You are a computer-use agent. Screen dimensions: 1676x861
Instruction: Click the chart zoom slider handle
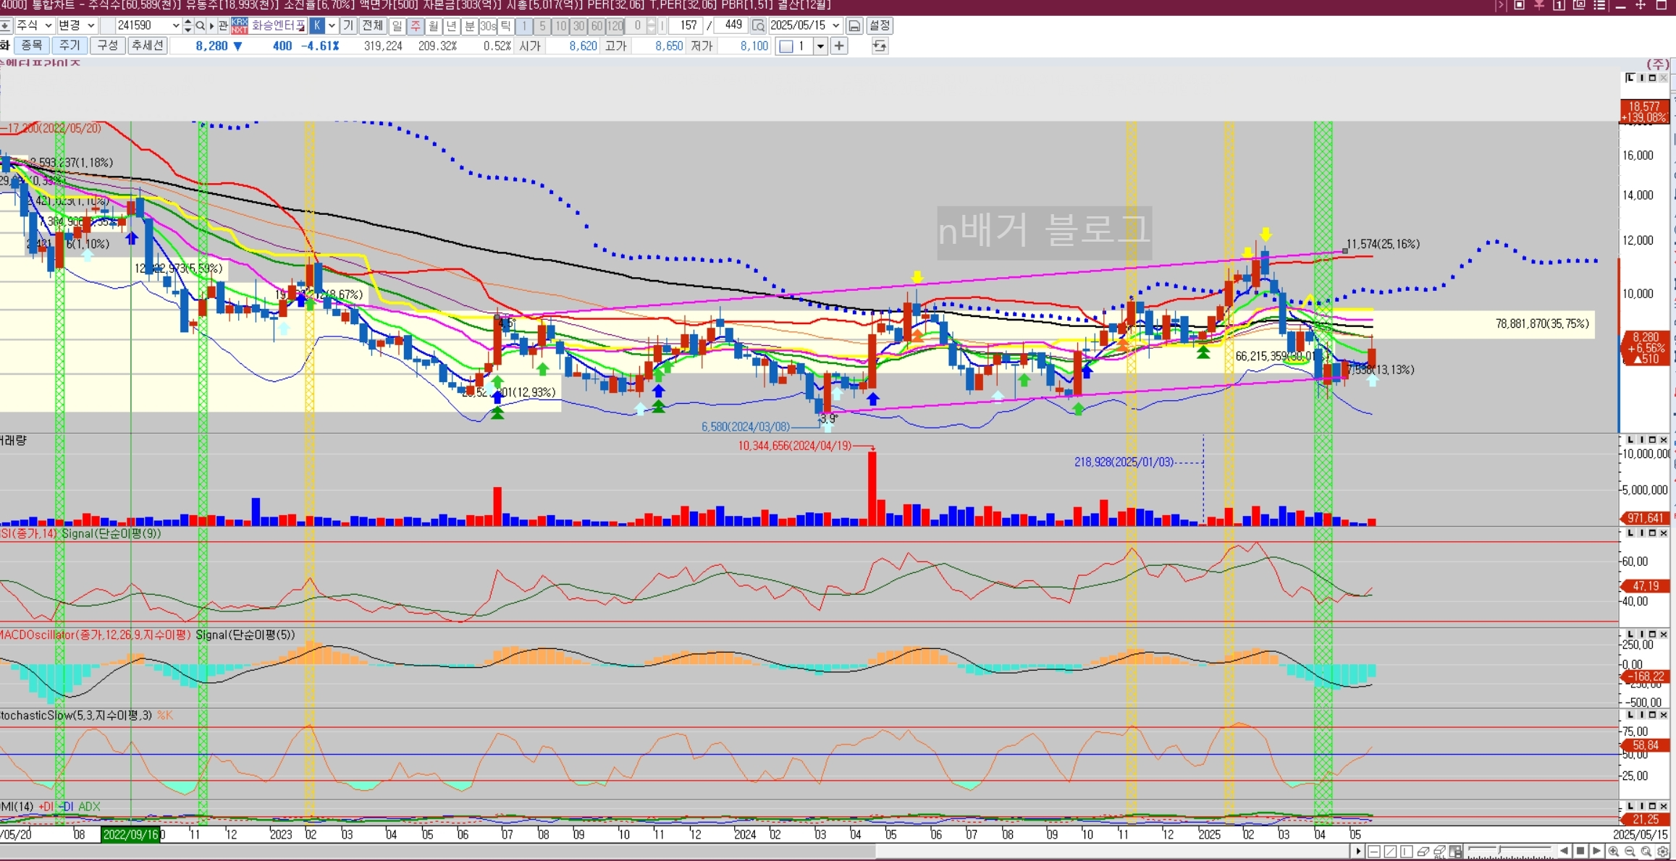[x=1499, y=850]
